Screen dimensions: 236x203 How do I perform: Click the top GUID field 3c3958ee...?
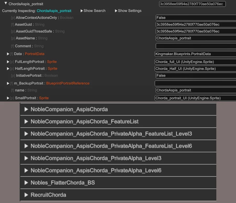pos(192,4)
